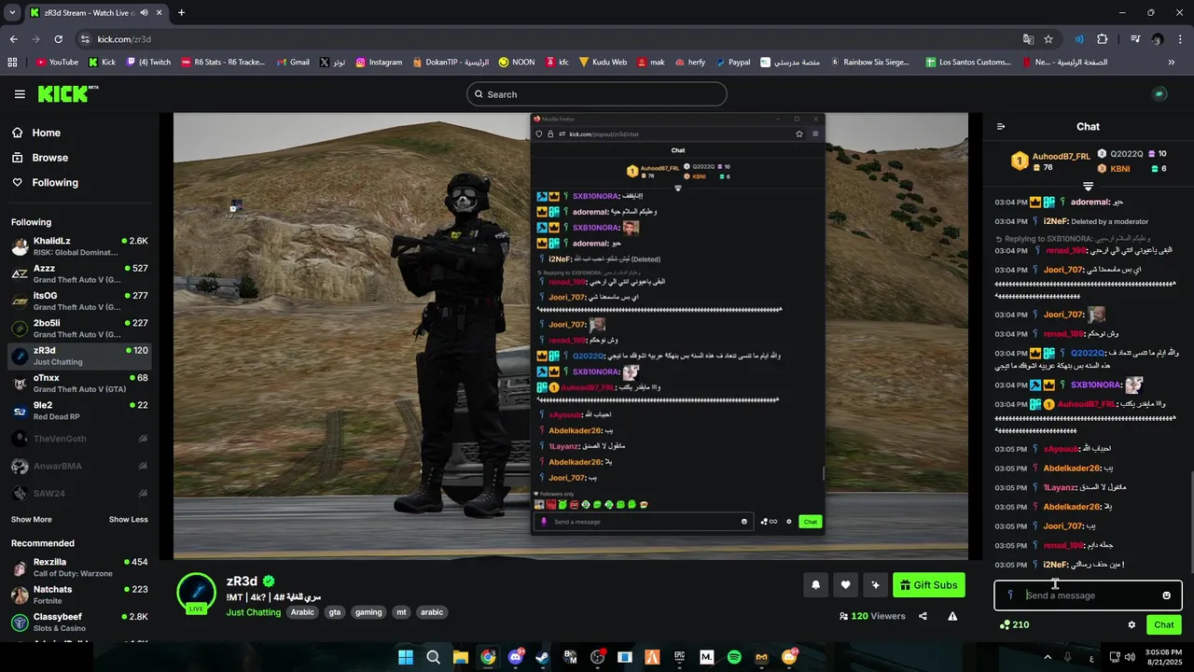Click the Gift Subs button
Image resolution: width=1194 pixels, height=672 pixels.
pos(928,585)
